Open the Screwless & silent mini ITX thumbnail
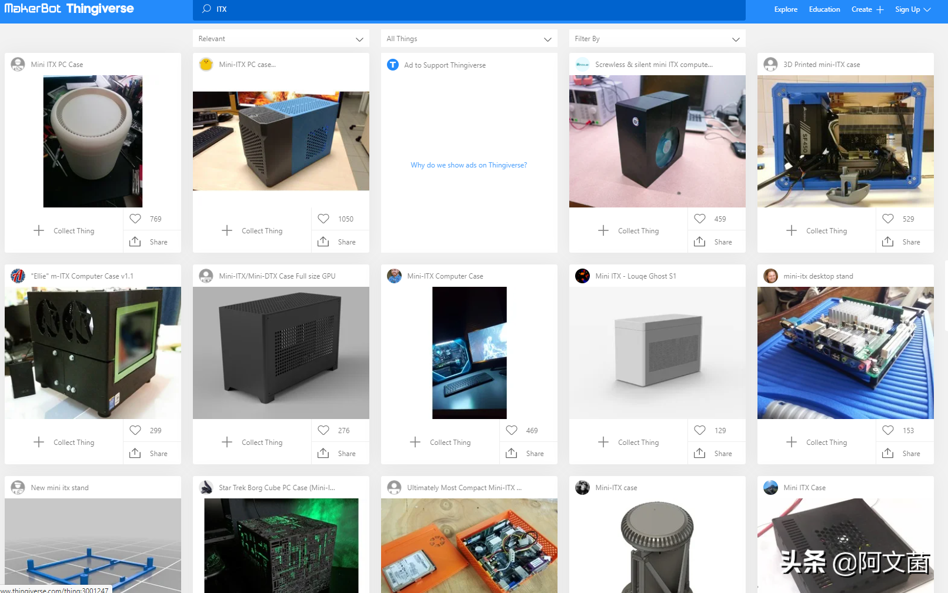Viewport: 948px width, 593px height. [x=657, y=141]
